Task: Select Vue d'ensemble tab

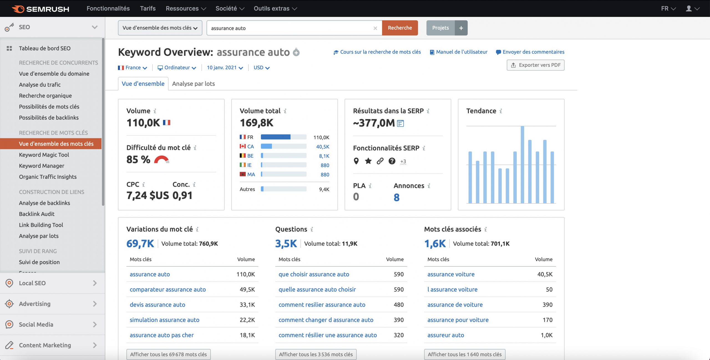Action: (143, 83)
